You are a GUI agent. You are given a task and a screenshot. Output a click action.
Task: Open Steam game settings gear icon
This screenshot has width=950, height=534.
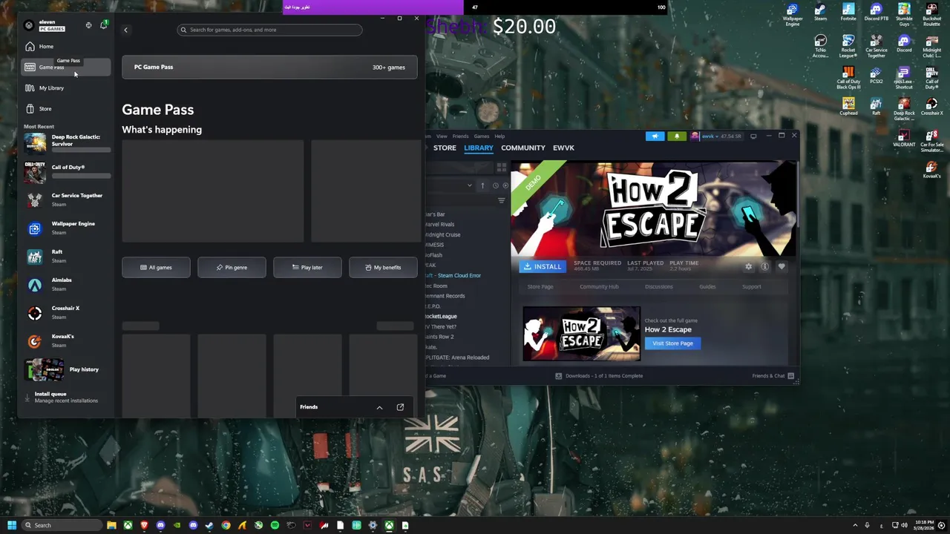(x=748, y=266)
